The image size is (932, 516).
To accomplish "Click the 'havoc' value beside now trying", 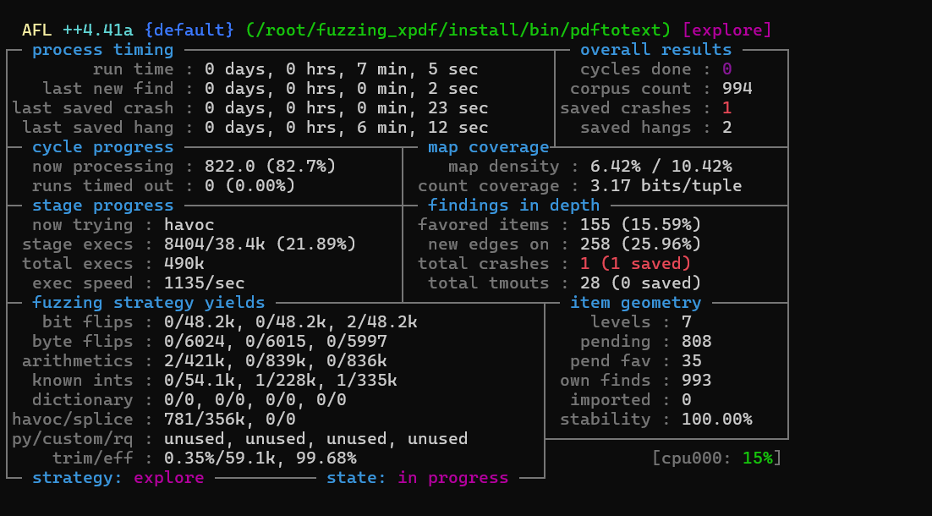I will 189,225.
